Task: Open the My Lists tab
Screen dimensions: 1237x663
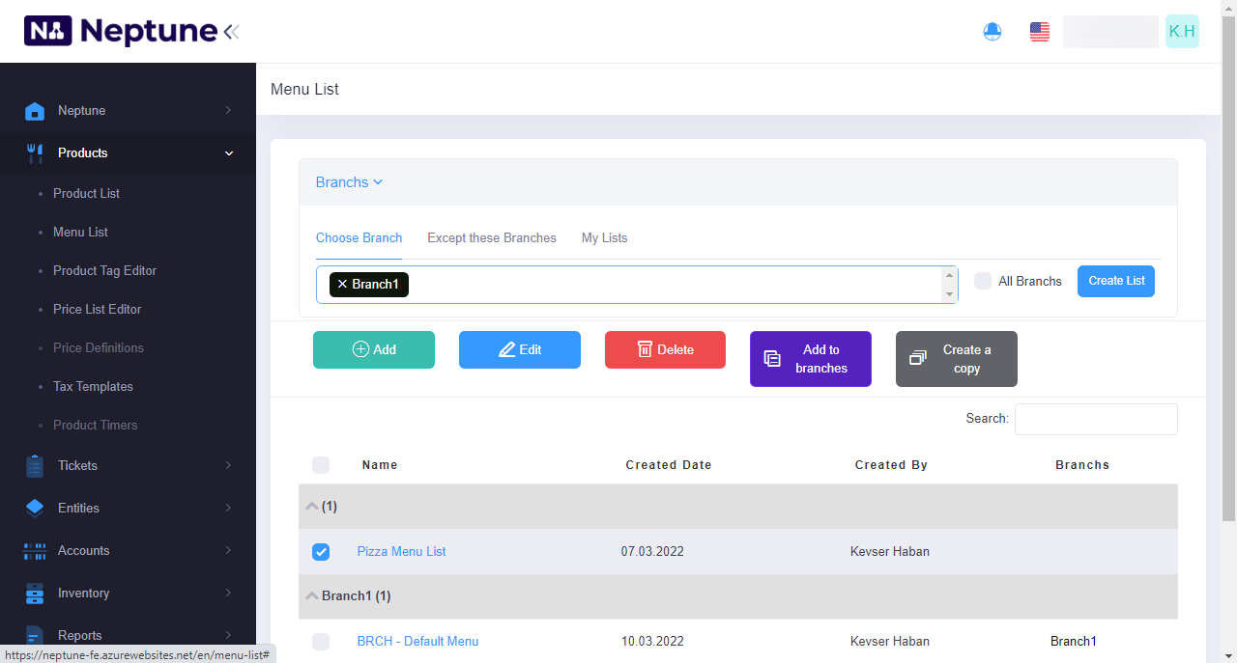Action: tap(604, 238)
